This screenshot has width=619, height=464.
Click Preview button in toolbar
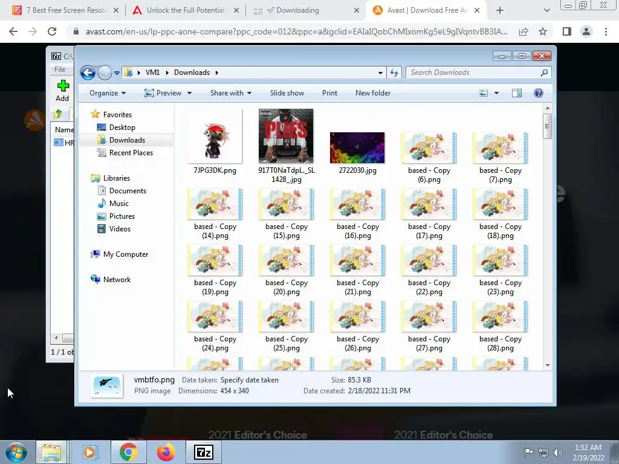[x=163, y=93]
